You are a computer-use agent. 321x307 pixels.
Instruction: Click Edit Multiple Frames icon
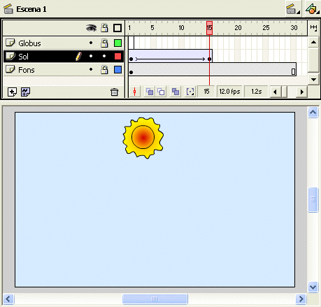pos(176,92)
